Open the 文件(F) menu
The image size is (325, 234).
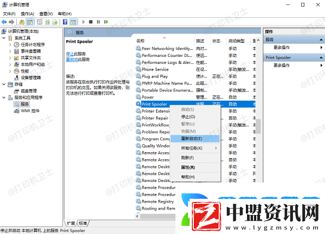click(9, 14)
